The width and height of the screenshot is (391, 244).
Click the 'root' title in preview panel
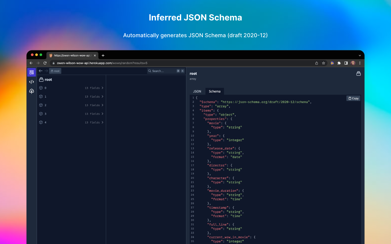point(193,74)
